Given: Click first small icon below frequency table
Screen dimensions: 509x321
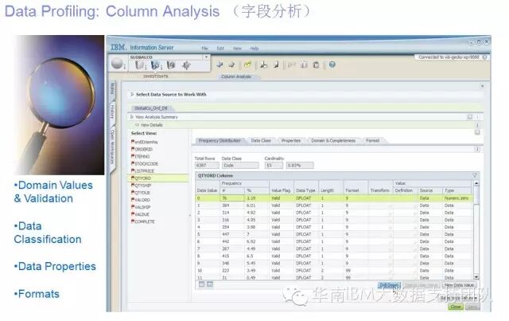Looking at the screenshot, I should tap(201, 284).
